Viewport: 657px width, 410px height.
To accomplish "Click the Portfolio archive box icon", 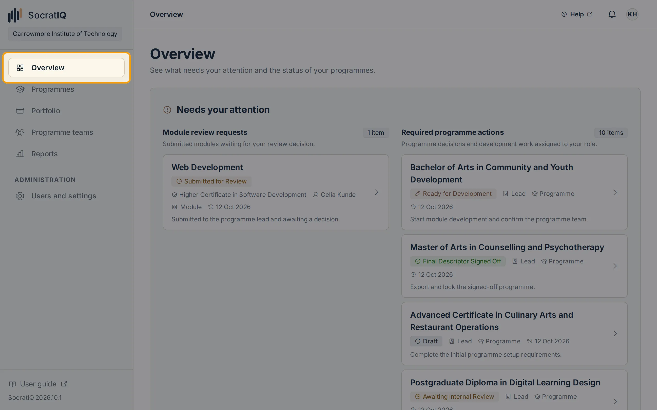I will 20,111.
